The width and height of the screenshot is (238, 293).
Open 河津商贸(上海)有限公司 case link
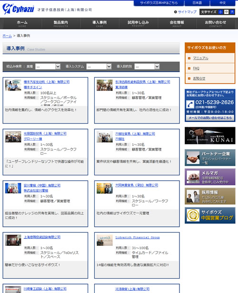point(132,289)
